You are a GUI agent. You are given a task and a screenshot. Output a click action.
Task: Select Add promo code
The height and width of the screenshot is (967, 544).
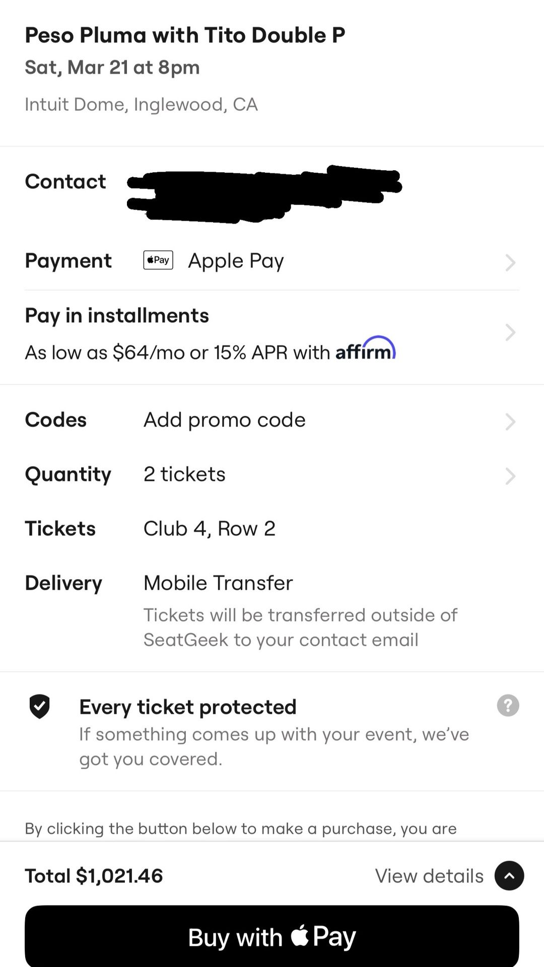click(x=224, y=420)
